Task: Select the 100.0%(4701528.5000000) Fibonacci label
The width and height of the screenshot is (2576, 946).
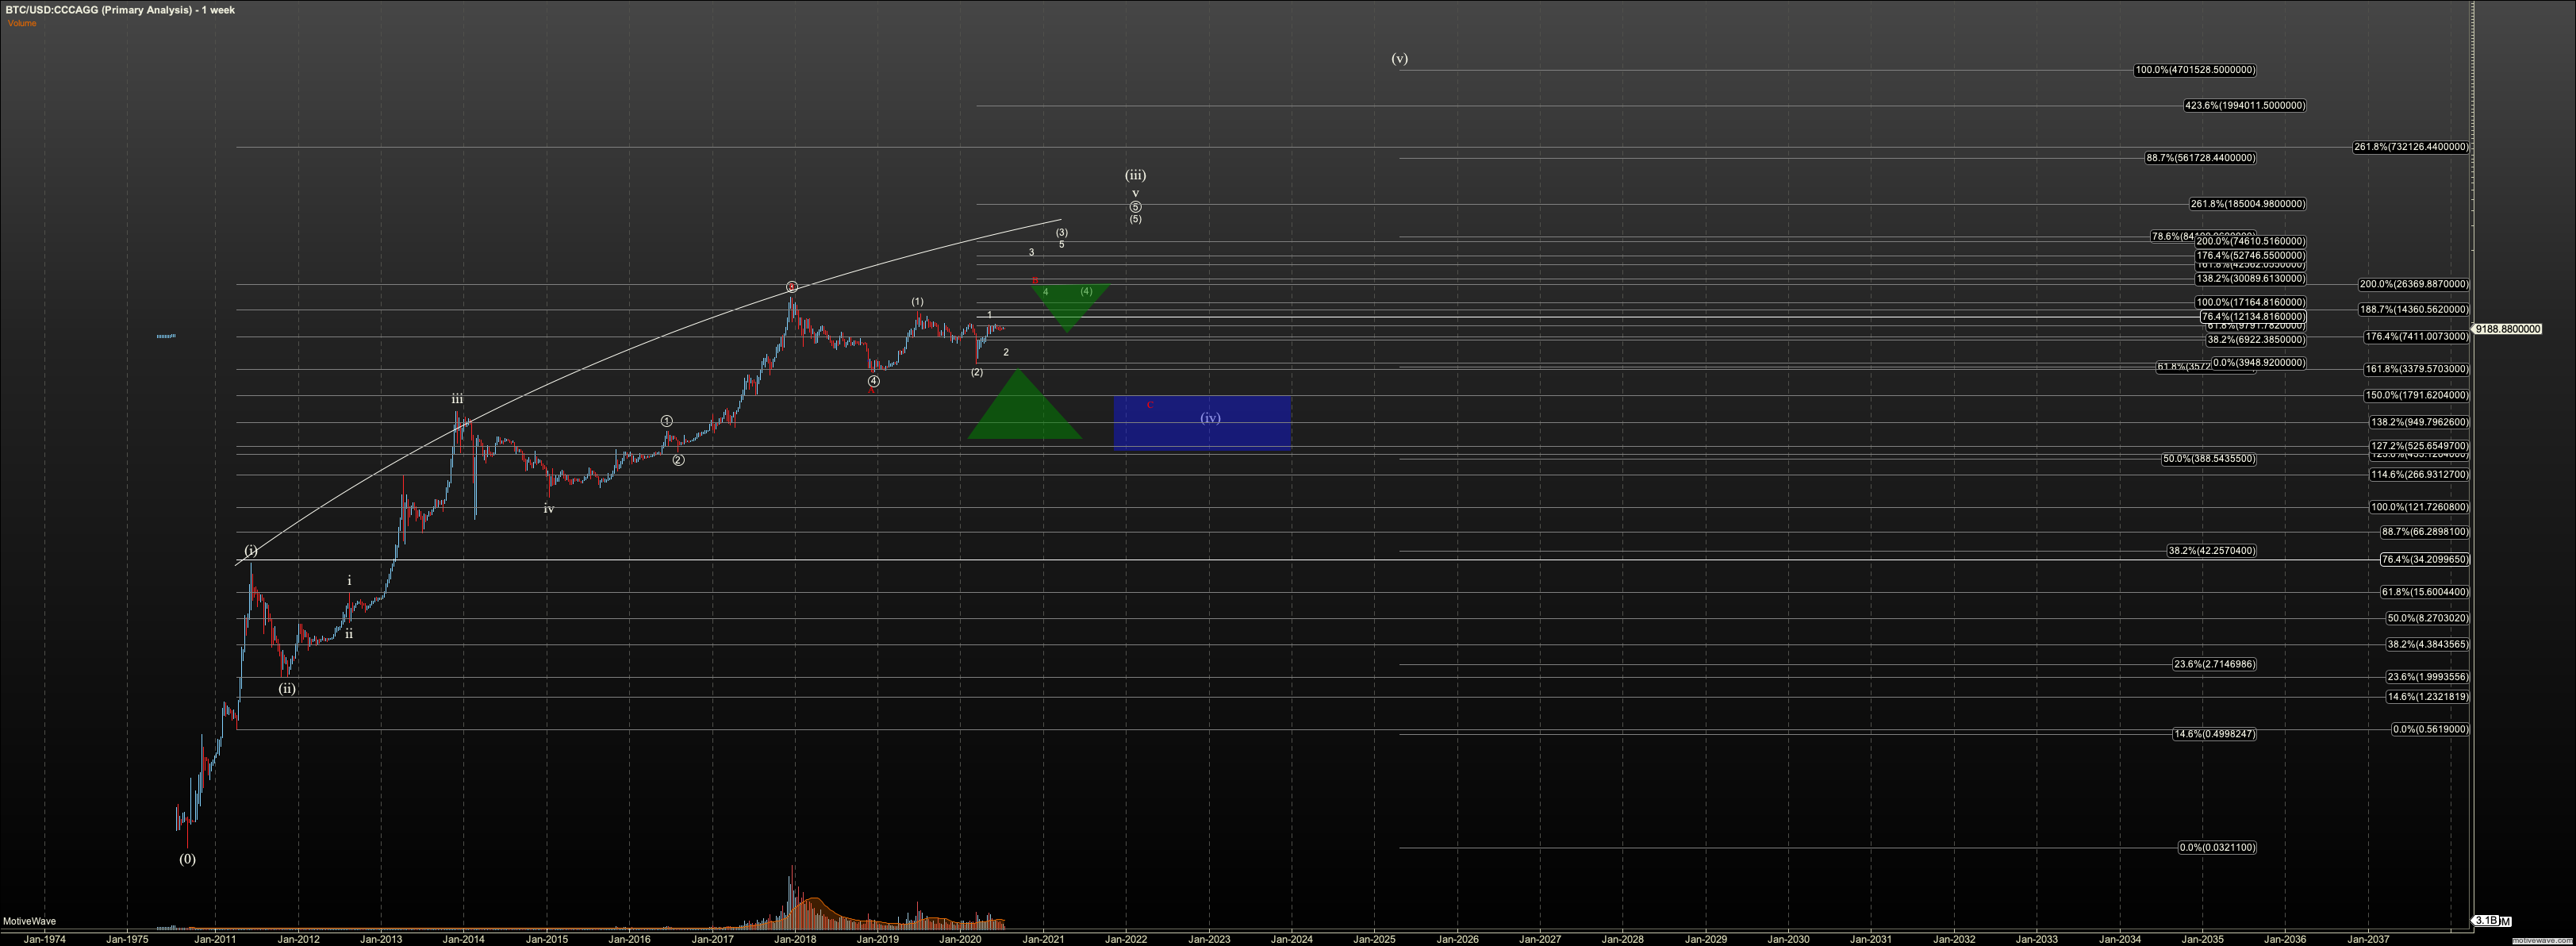Action: pos(2195,70)
